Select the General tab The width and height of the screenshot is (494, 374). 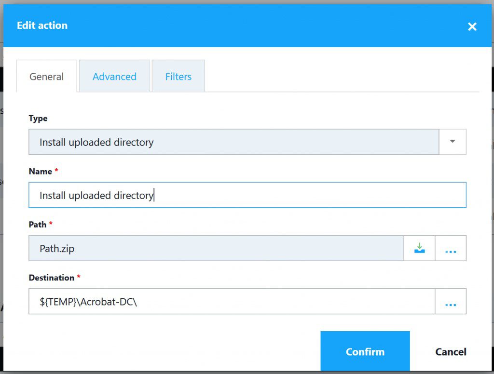point(46,76)
